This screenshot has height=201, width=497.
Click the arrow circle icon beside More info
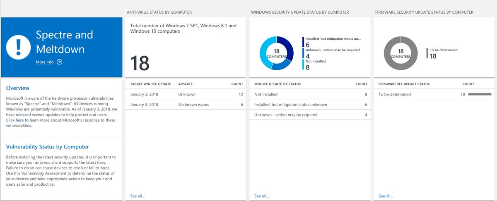[x=60, y=62]
